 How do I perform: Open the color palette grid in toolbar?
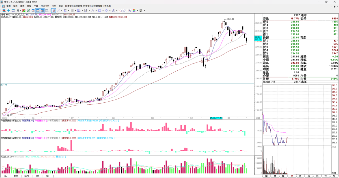[x=134, y=11]
